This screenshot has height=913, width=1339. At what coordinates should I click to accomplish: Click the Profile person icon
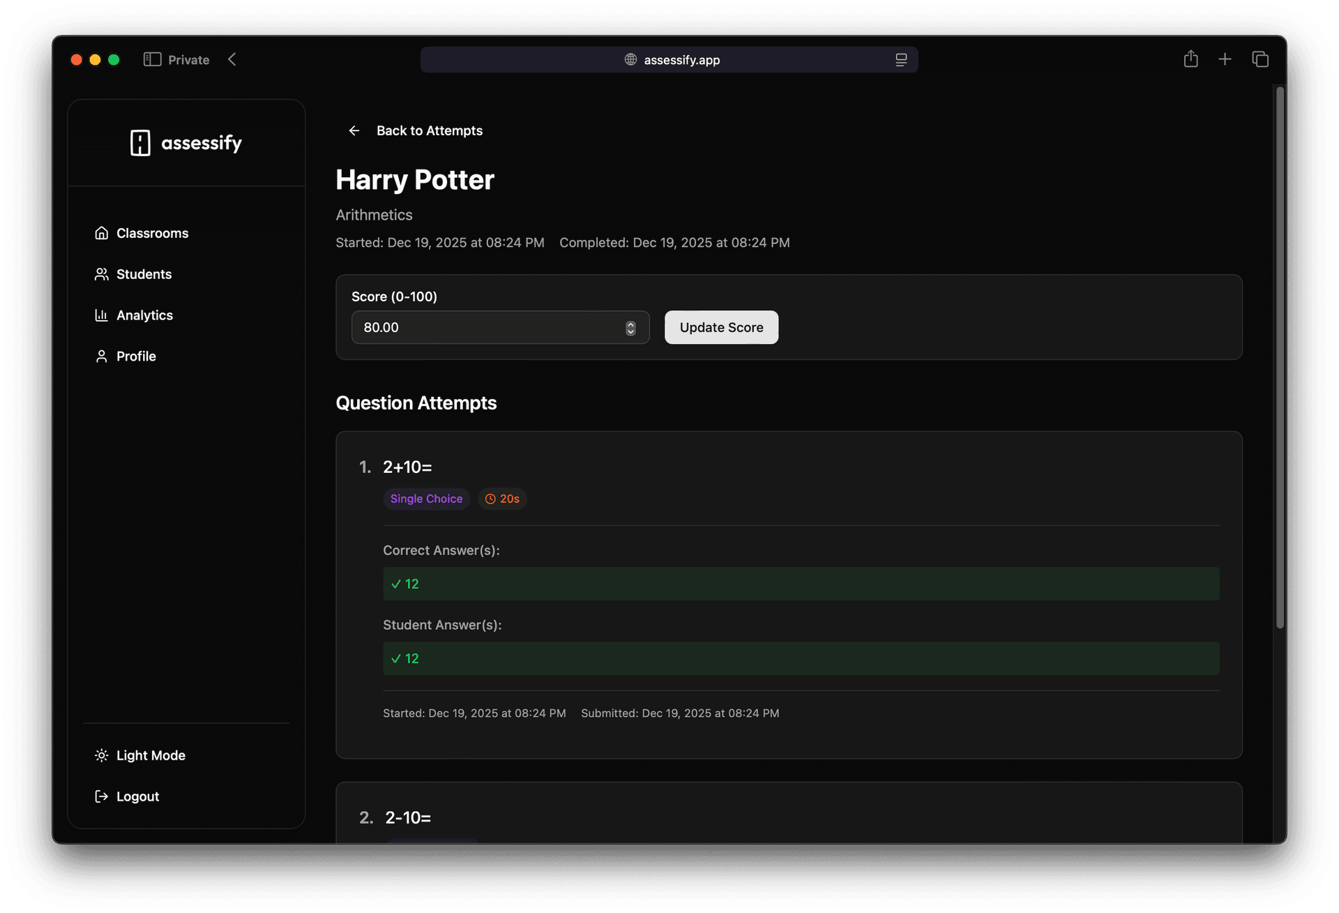coord(102,356)
